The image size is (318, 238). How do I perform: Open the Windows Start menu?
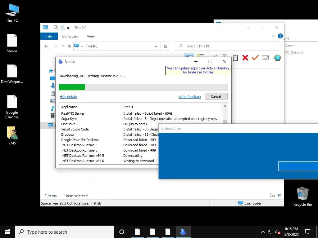click(x=7, y=232)
